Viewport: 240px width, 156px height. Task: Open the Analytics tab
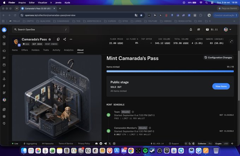pos(69,50)
